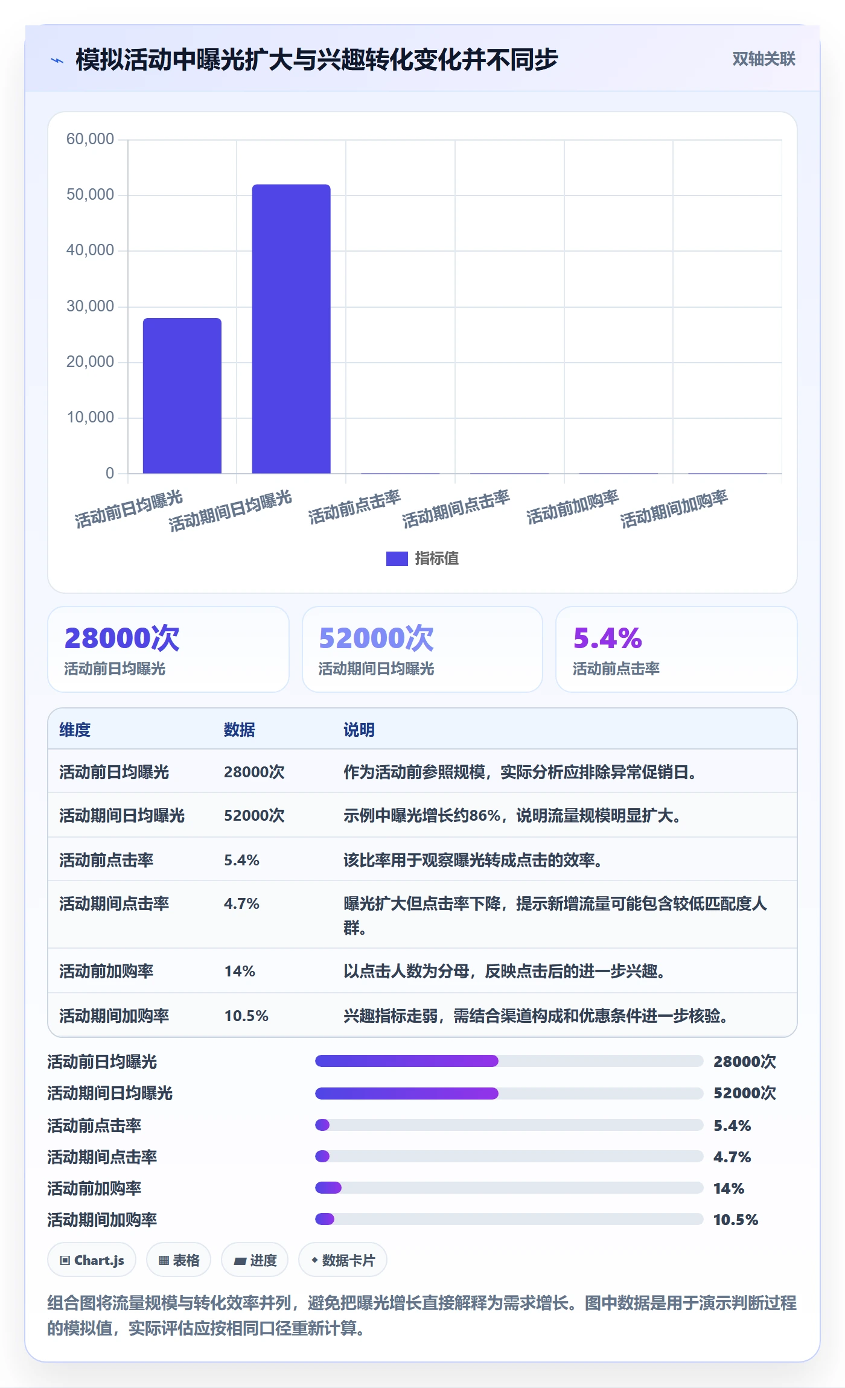Viewport: 845px width, 1388px height.
Task: Click the 进度 chip
Action: point(255,1260)
